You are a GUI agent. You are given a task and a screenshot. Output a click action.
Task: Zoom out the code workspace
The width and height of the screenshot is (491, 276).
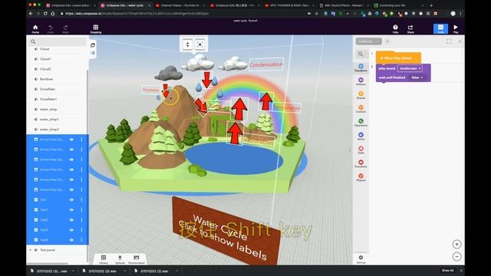[456, 257]
